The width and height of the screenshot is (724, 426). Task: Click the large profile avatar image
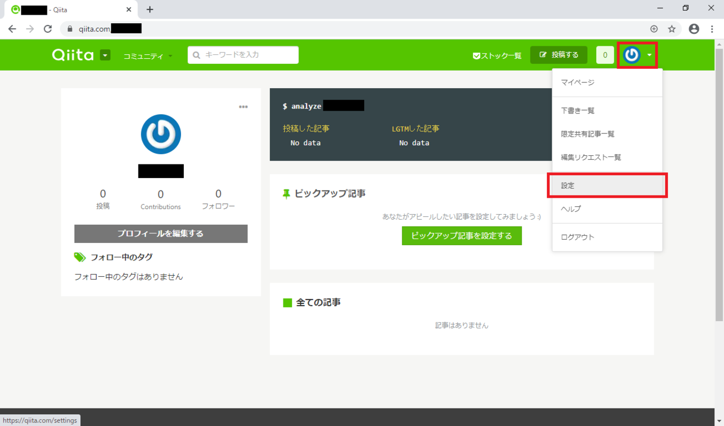161,134
